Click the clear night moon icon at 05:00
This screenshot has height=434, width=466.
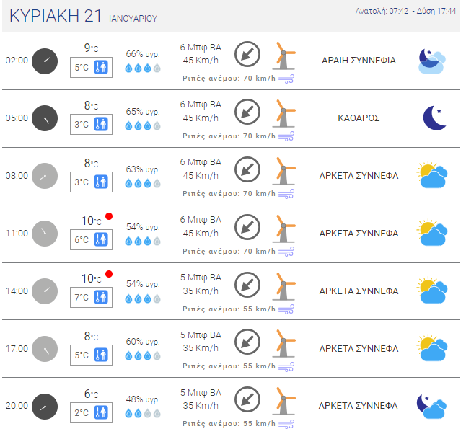(x=434, y=118)
